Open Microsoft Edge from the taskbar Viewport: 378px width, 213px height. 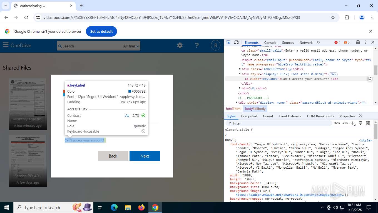pyautogui.click(x=114, y=207)
